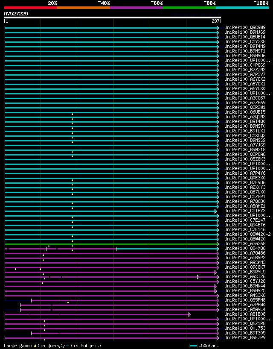Select the UniRef100_B9HVU6 label

point(245,56)
